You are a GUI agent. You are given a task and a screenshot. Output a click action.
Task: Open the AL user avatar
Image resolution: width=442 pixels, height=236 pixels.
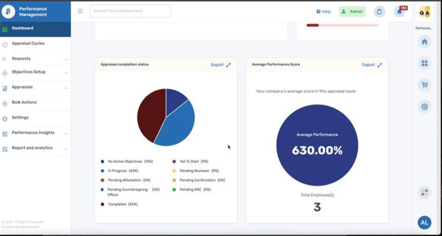point(424,223)
